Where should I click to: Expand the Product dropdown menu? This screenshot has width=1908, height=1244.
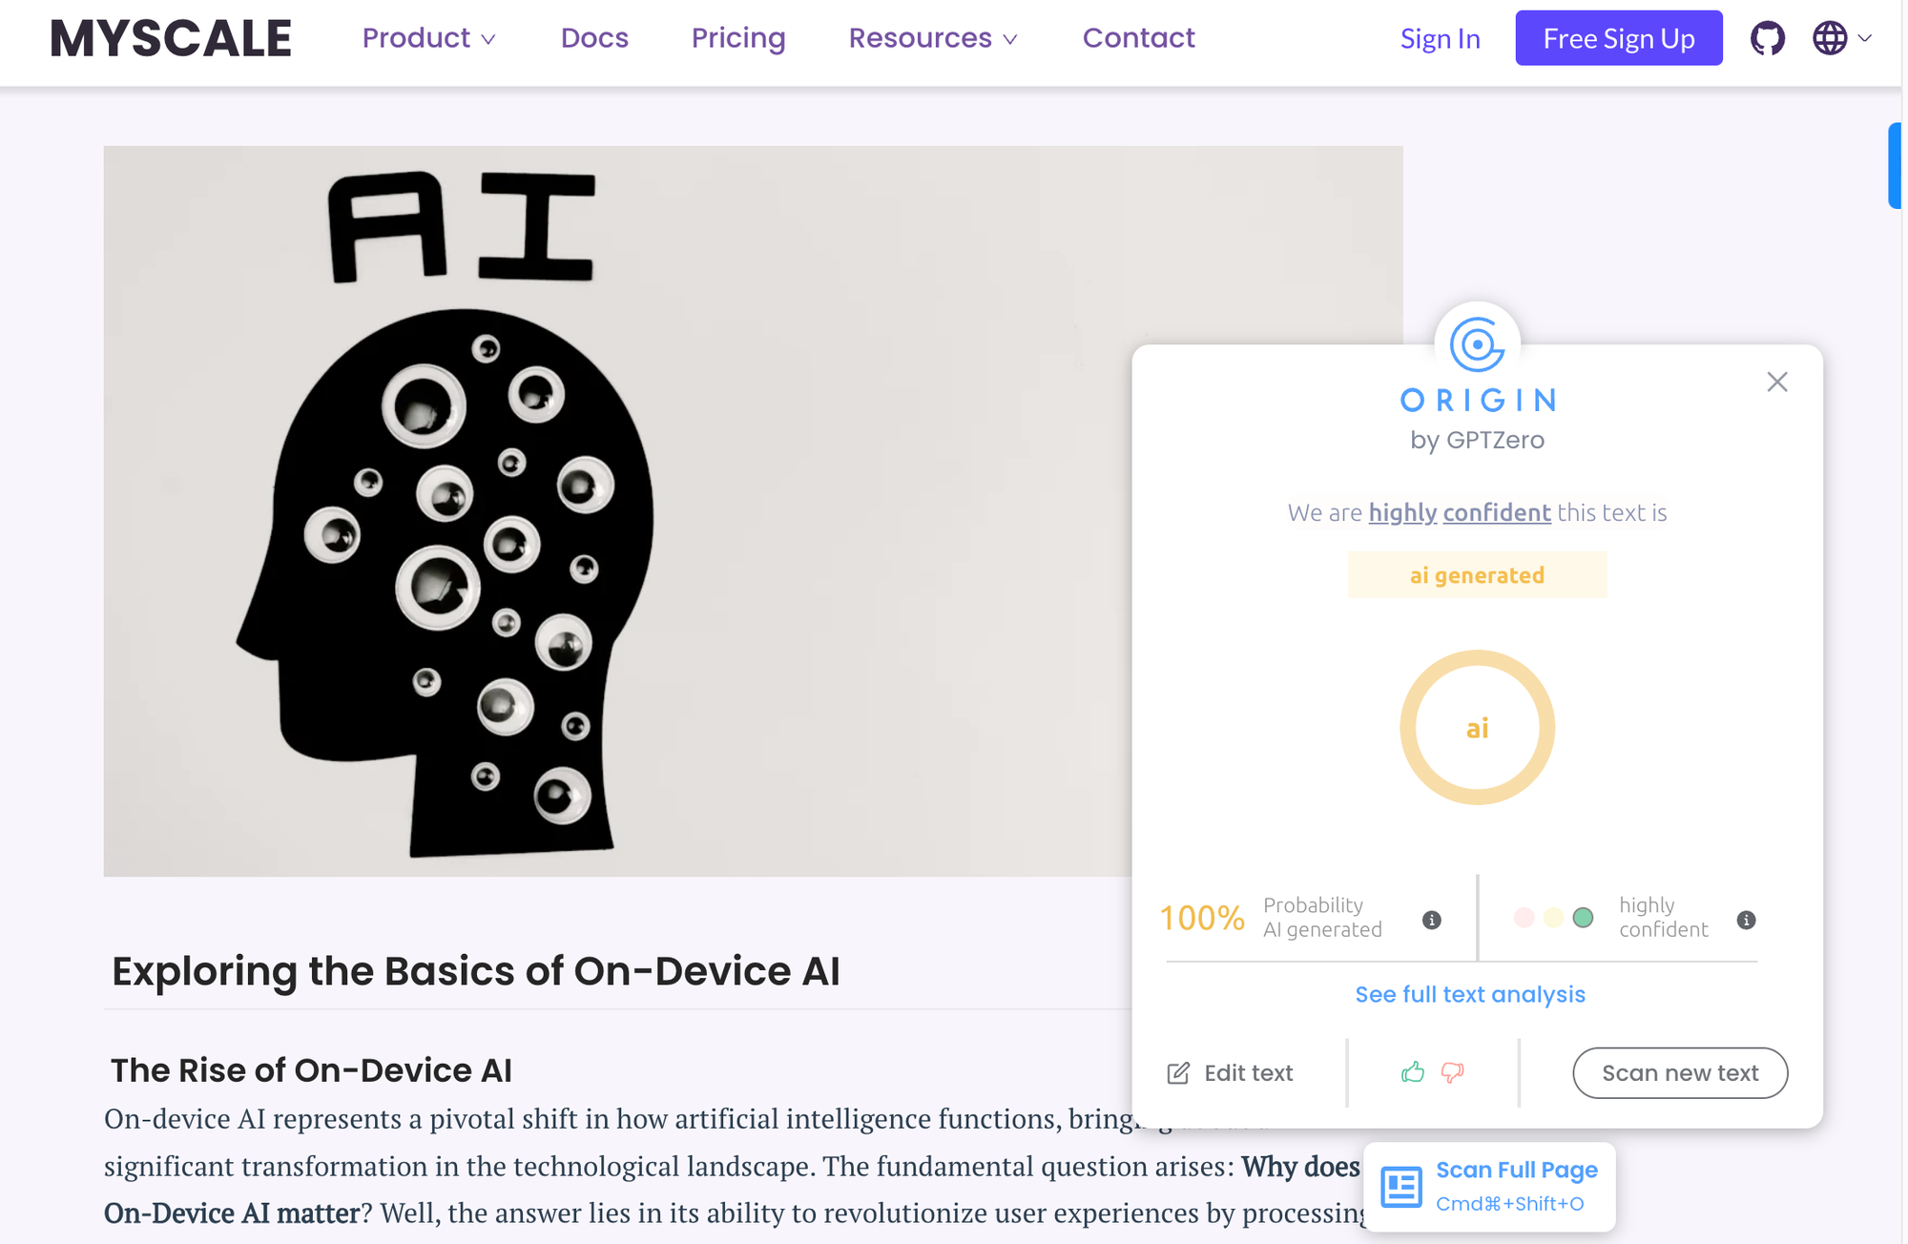click(428, 38)
